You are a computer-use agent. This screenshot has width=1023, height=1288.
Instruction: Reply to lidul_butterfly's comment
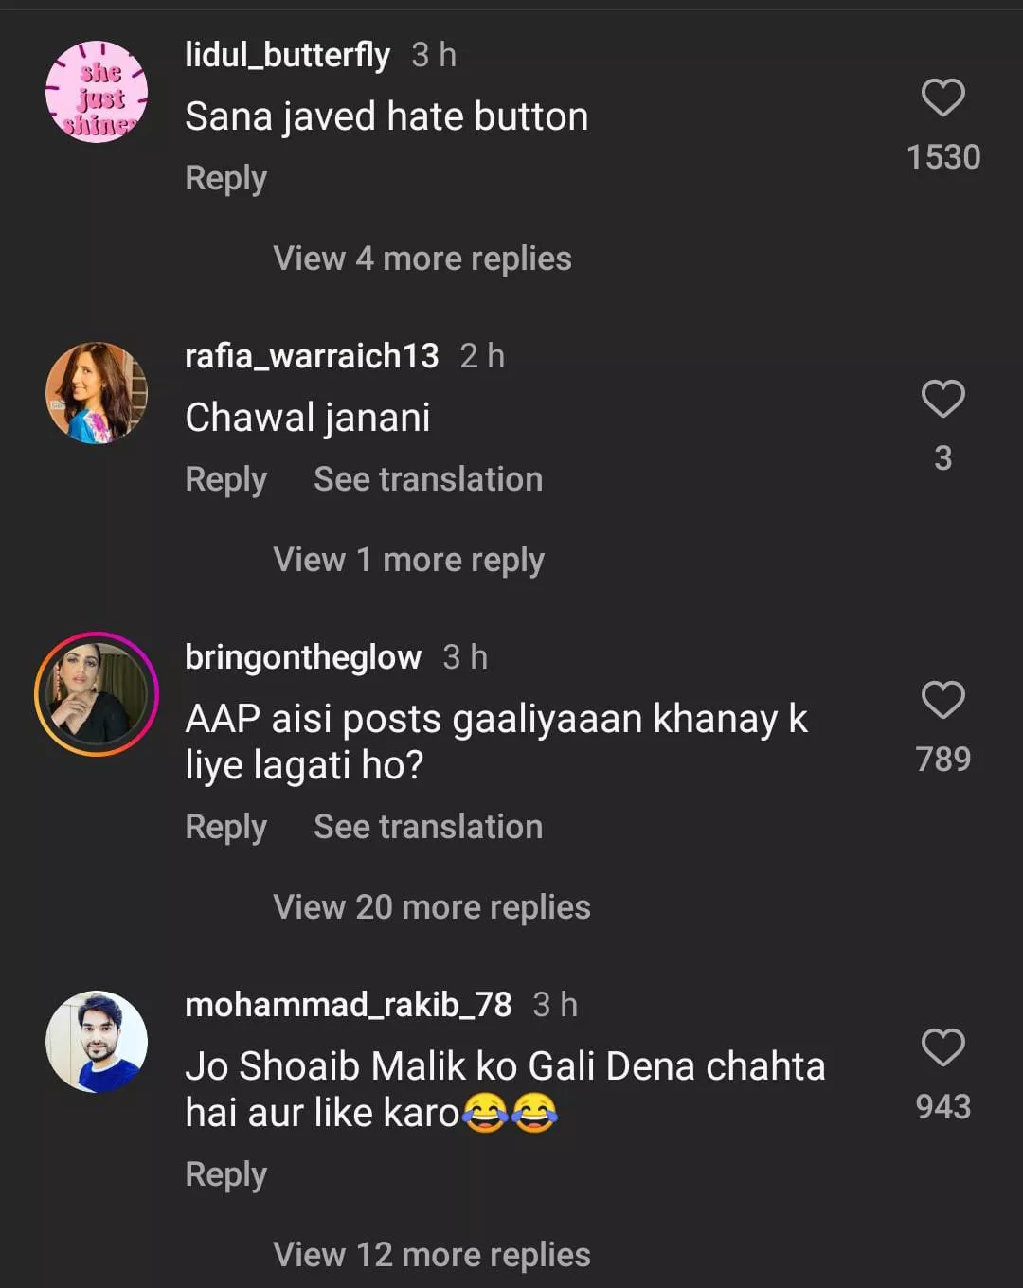[225, 178]
